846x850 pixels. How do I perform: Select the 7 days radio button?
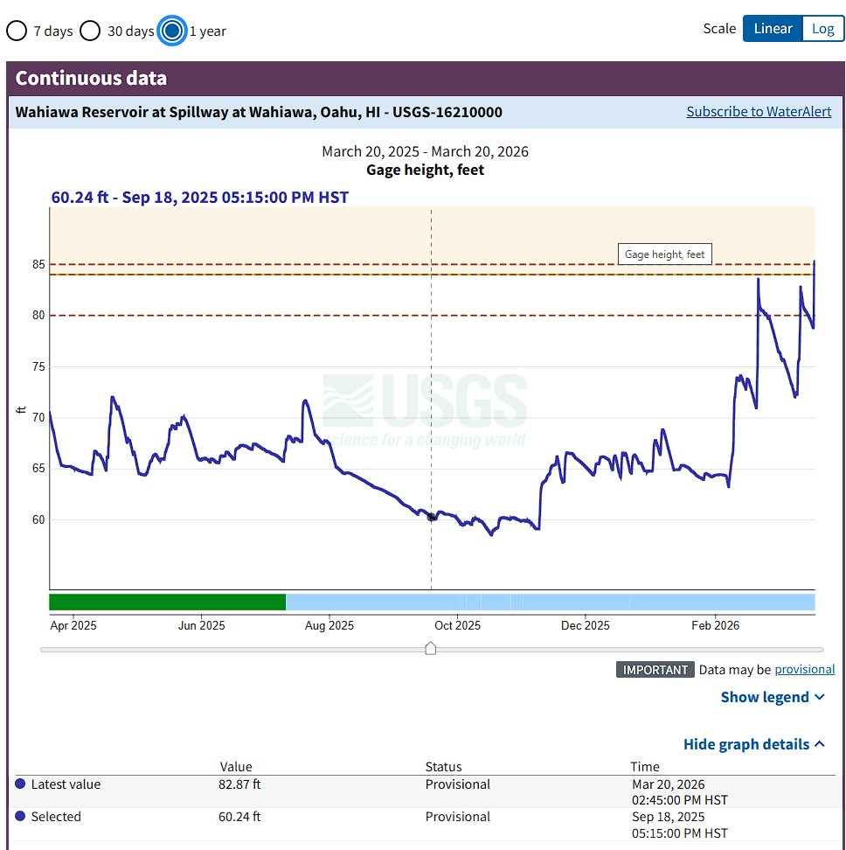tap(17, 31)
